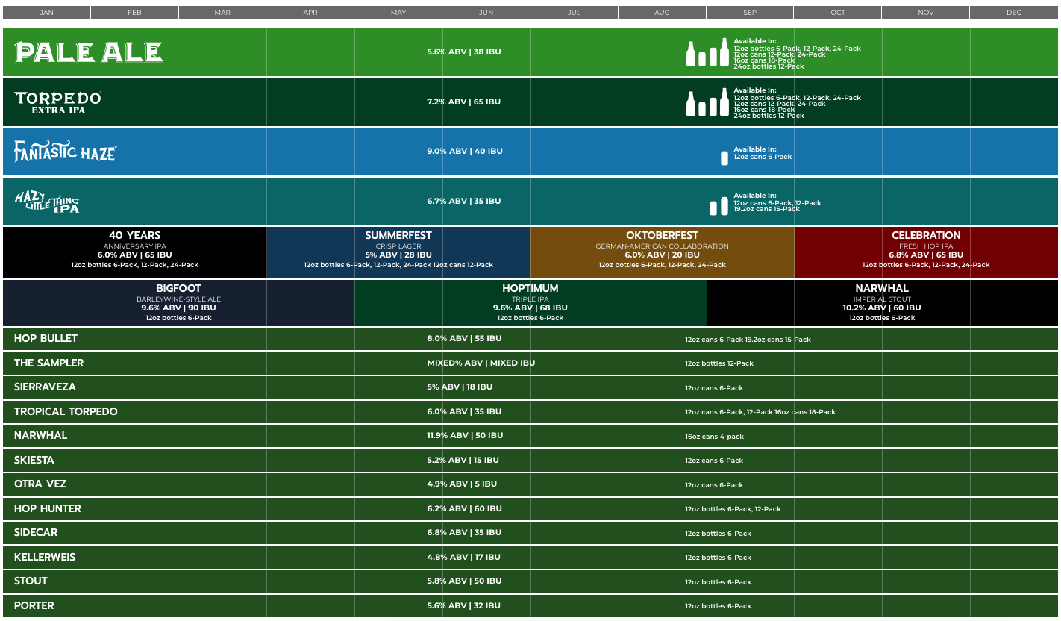Select the Hazy Little Thing IPA logo

click(x=47, y=202)
